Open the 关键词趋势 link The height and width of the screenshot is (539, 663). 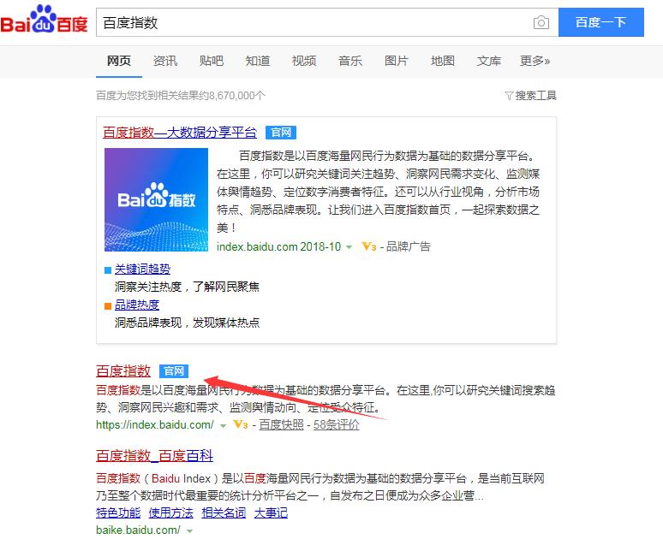[142, 269]
